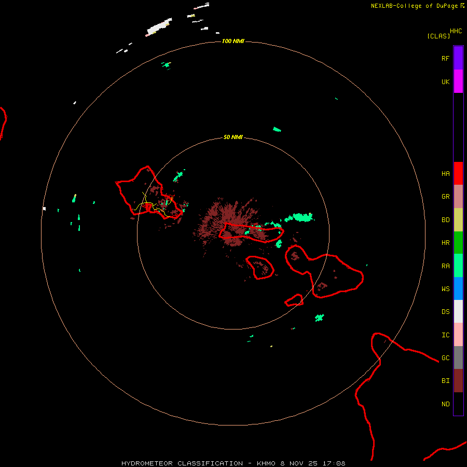
Task: Pick the WS blue legend swatch
Action: [458, 289]
